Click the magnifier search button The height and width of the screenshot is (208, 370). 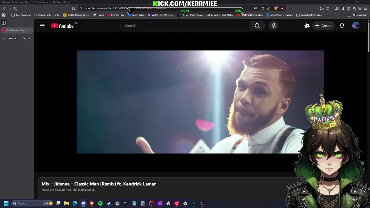coord(257,26)
